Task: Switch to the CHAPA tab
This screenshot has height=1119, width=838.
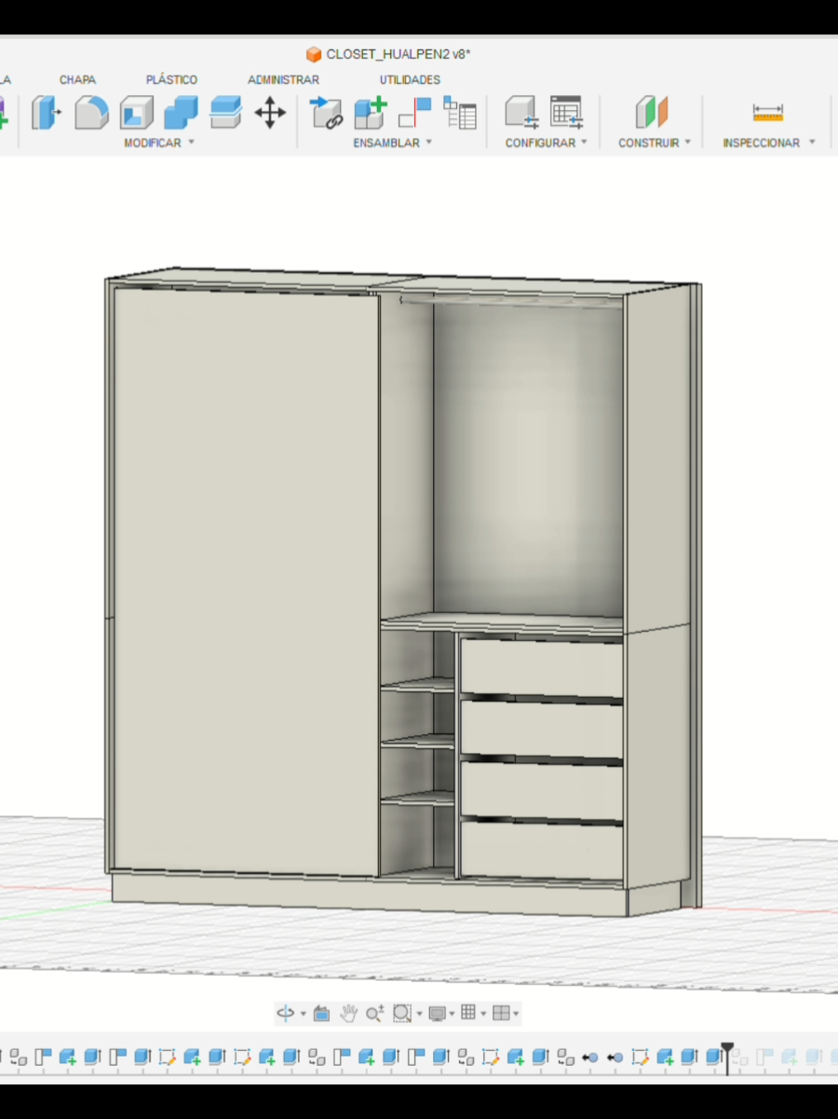Action: click(77, 80)
